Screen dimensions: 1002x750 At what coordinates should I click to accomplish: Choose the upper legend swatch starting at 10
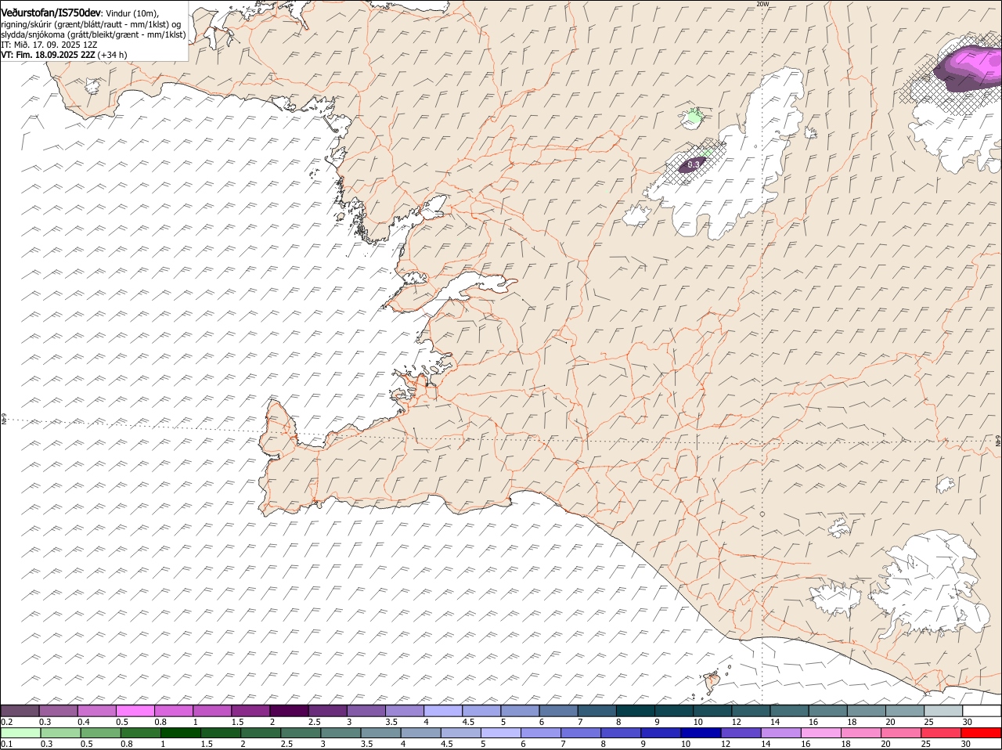(712, 711)
